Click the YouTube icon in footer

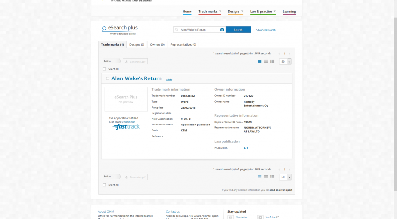(260, 217)
